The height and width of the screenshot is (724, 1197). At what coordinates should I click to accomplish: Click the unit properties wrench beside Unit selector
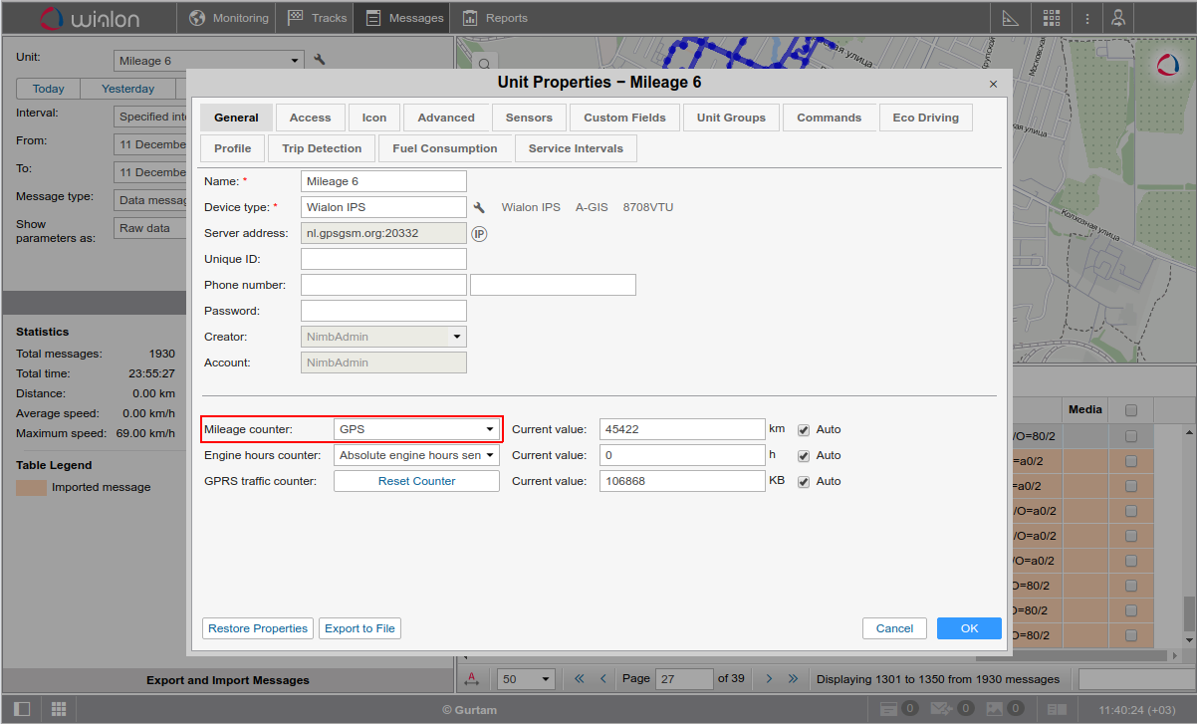(x=320, y=60)
